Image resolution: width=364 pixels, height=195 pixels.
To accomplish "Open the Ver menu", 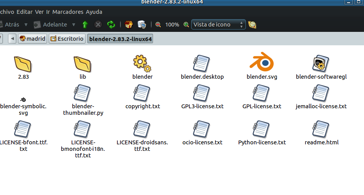I will (x=39, y=12).
